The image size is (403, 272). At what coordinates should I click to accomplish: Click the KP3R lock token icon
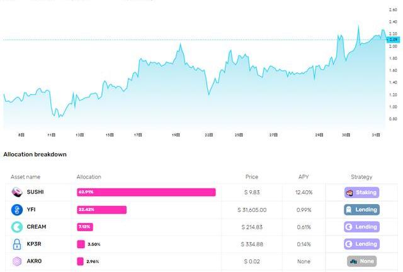point(17,244)
